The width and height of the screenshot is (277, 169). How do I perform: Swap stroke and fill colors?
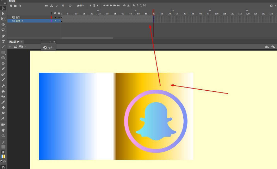[5, 161]
